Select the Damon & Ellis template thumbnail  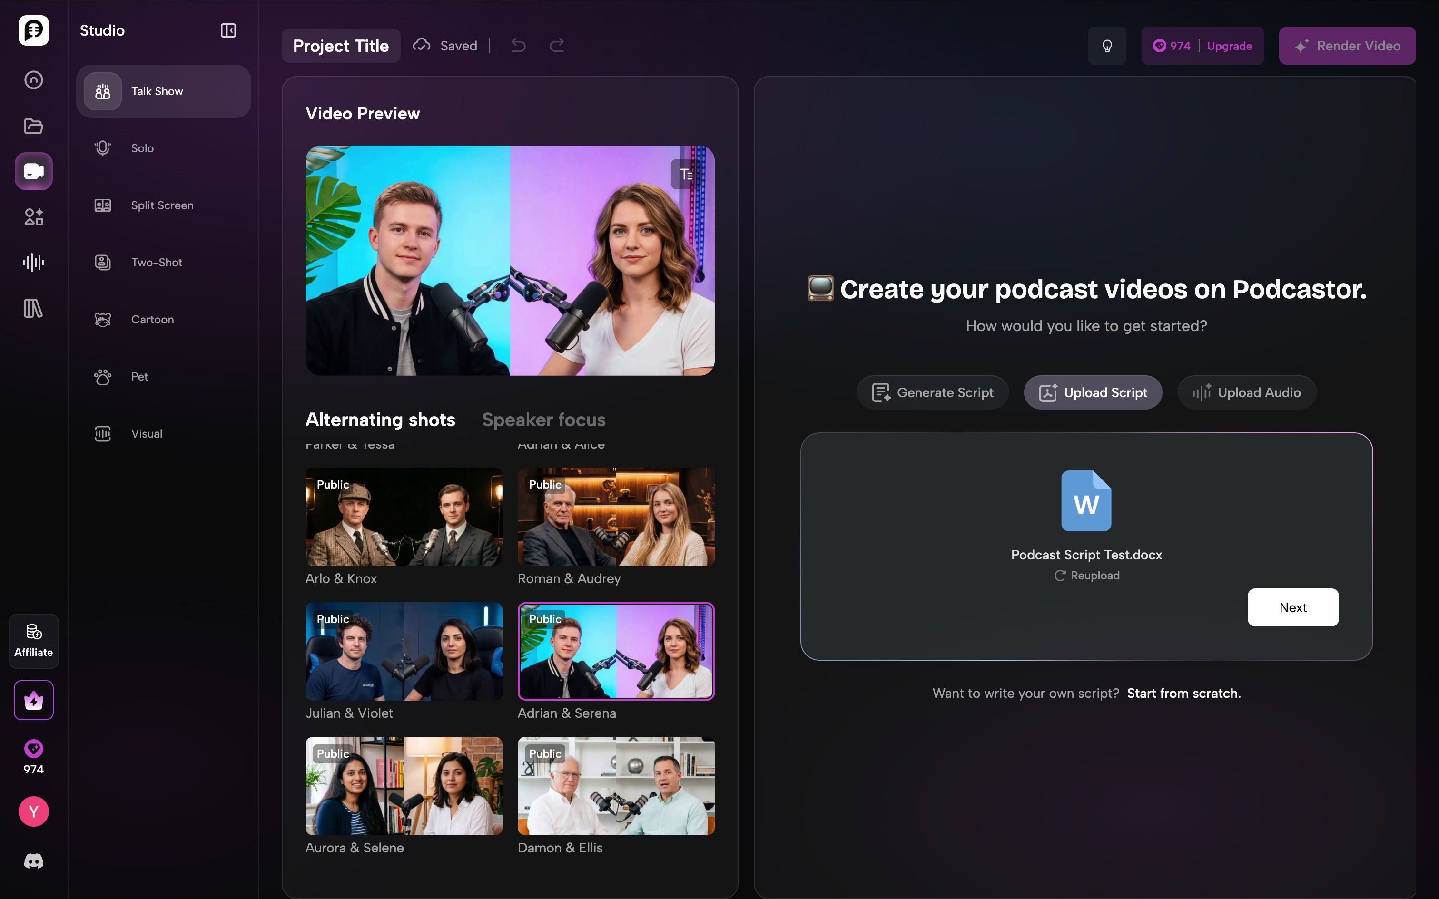[616, 786]
